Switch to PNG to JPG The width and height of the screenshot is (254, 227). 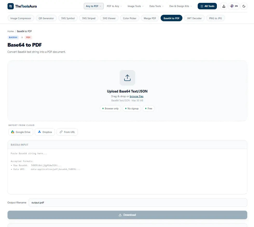pos(215,18)
